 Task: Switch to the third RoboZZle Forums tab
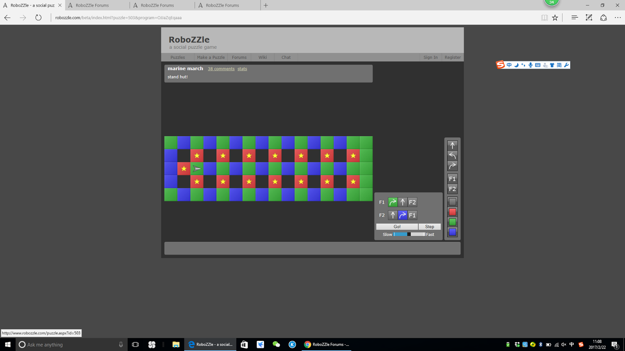162,5
